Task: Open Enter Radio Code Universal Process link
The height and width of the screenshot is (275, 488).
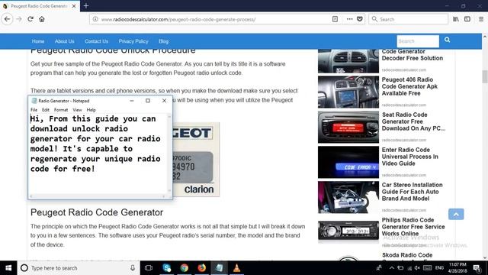Action: (x=409, y=157)
